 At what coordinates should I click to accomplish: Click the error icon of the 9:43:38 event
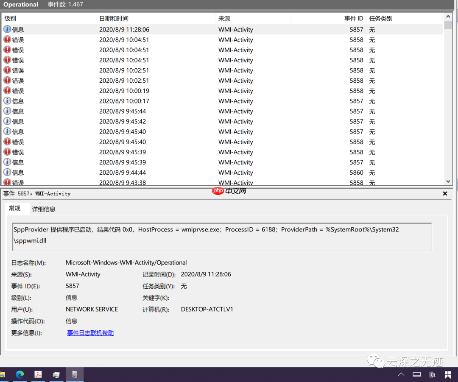(x=7, y=182)
